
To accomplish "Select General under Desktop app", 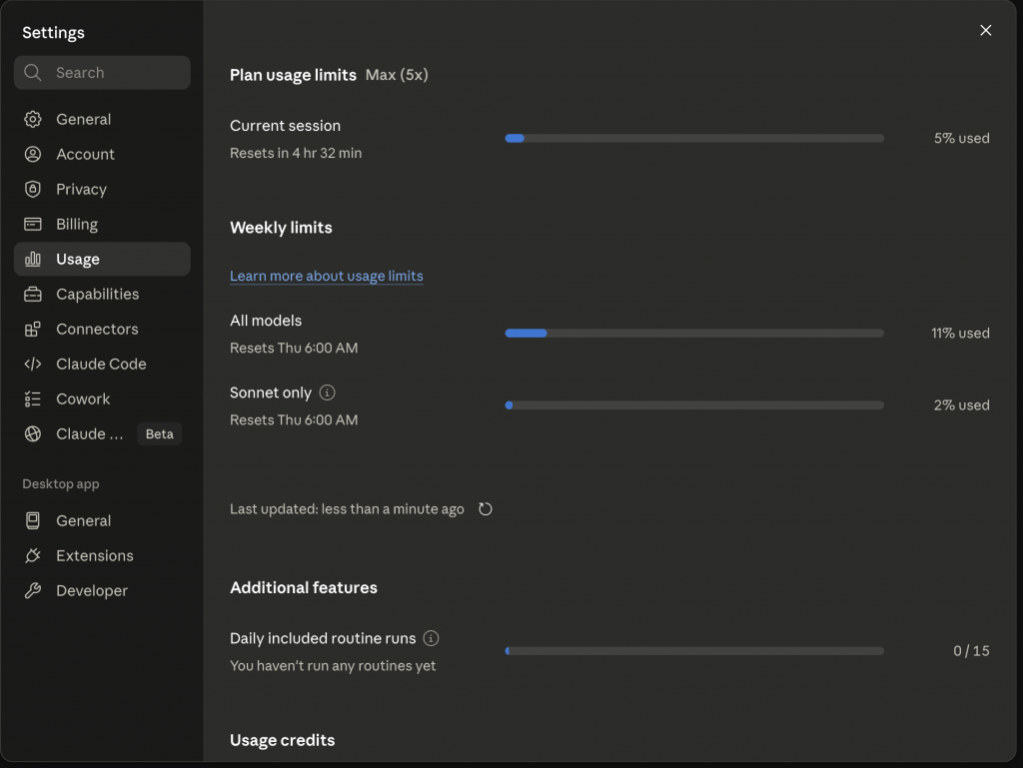I will pos(102,520).
